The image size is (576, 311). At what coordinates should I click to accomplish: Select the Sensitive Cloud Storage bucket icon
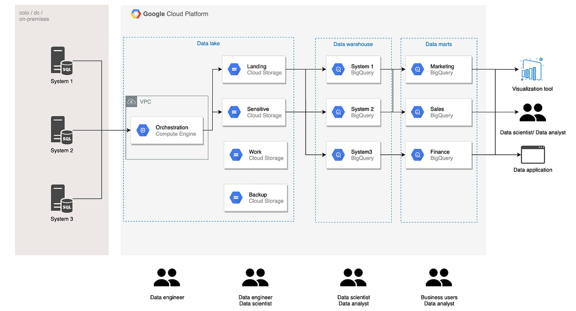click(x=234, y=112)
